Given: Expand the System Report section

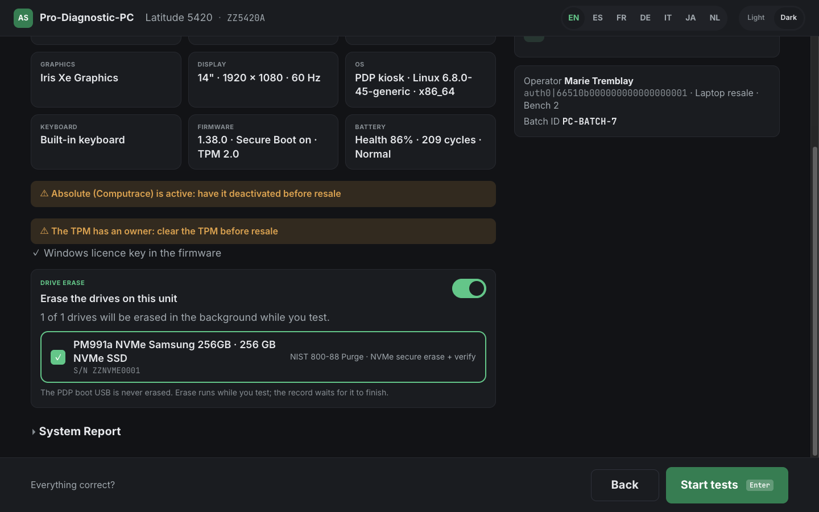Looking at the screenshot, I should click(76, 432).
